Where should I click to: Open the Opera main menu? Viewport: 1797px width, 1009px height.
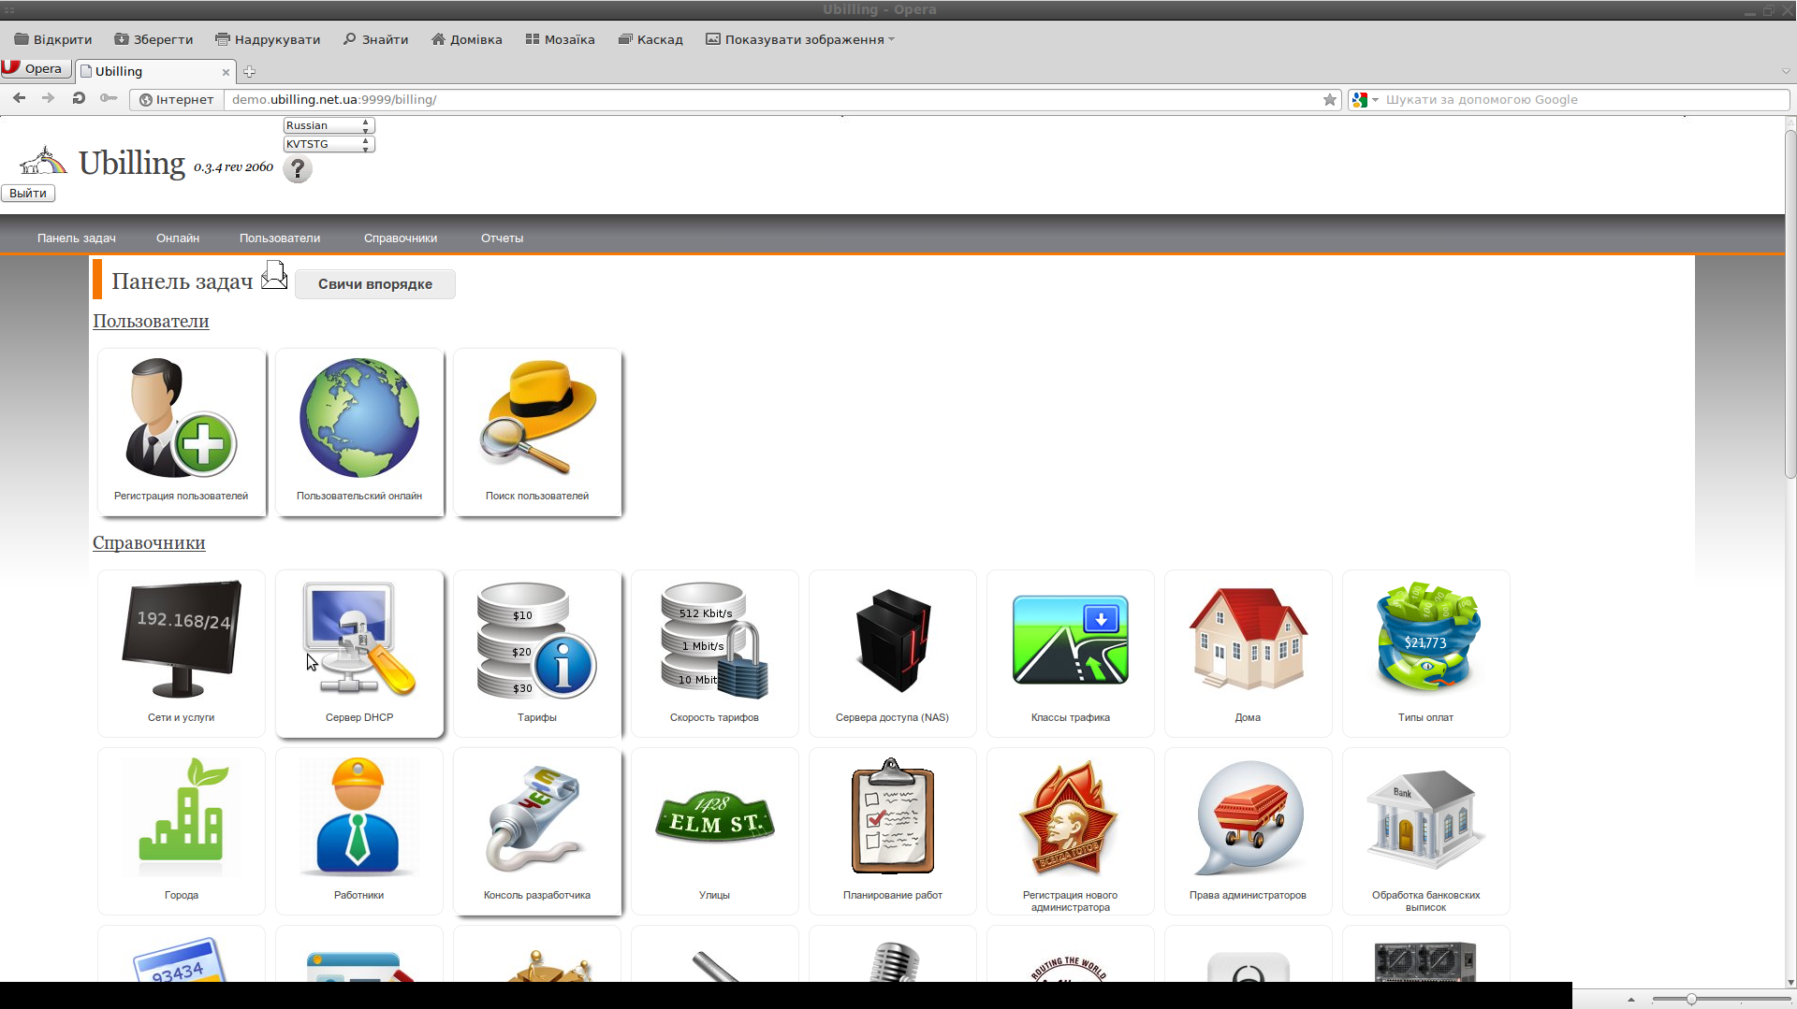click(x=37, y=68)
